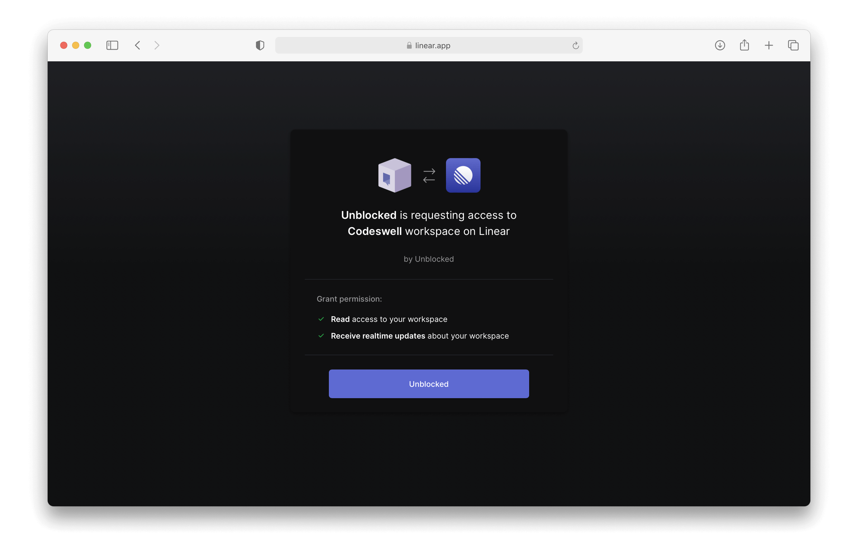Viewport: 858px width, 542px height.
Task: Click the "Codeswell workspace on Linear" line
Action: (429, 231)
